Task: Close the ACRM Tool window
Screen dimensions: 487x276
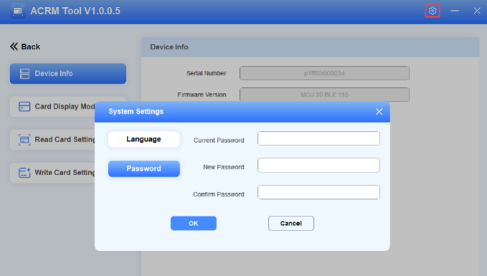Action: [477, 11]
